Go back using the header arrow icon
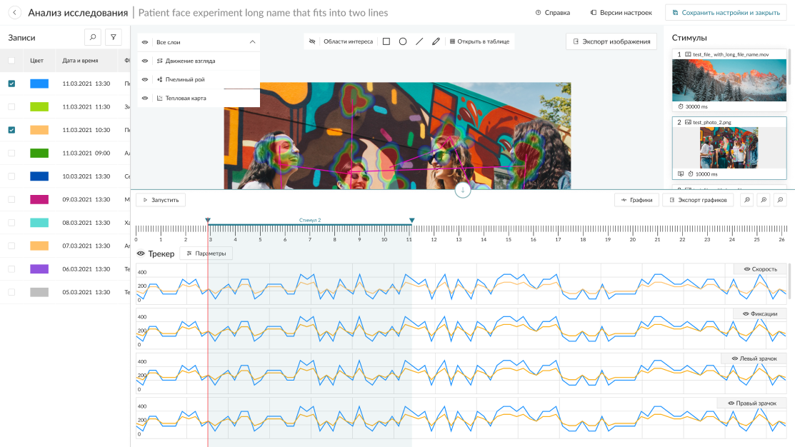This screenshot has height=447, width=795. [14, 13]
